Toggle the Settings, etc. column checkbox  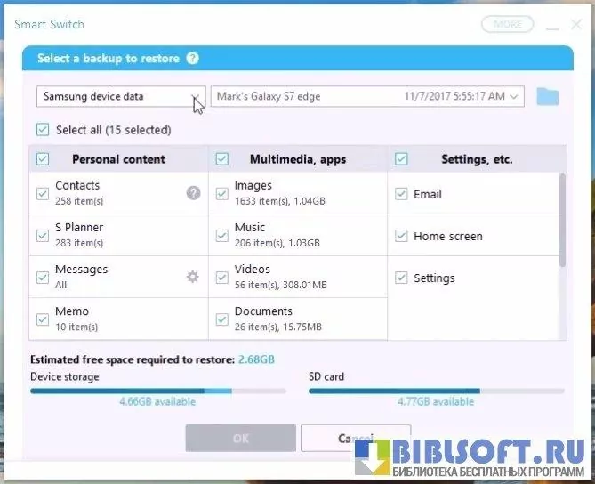[401, 159]
